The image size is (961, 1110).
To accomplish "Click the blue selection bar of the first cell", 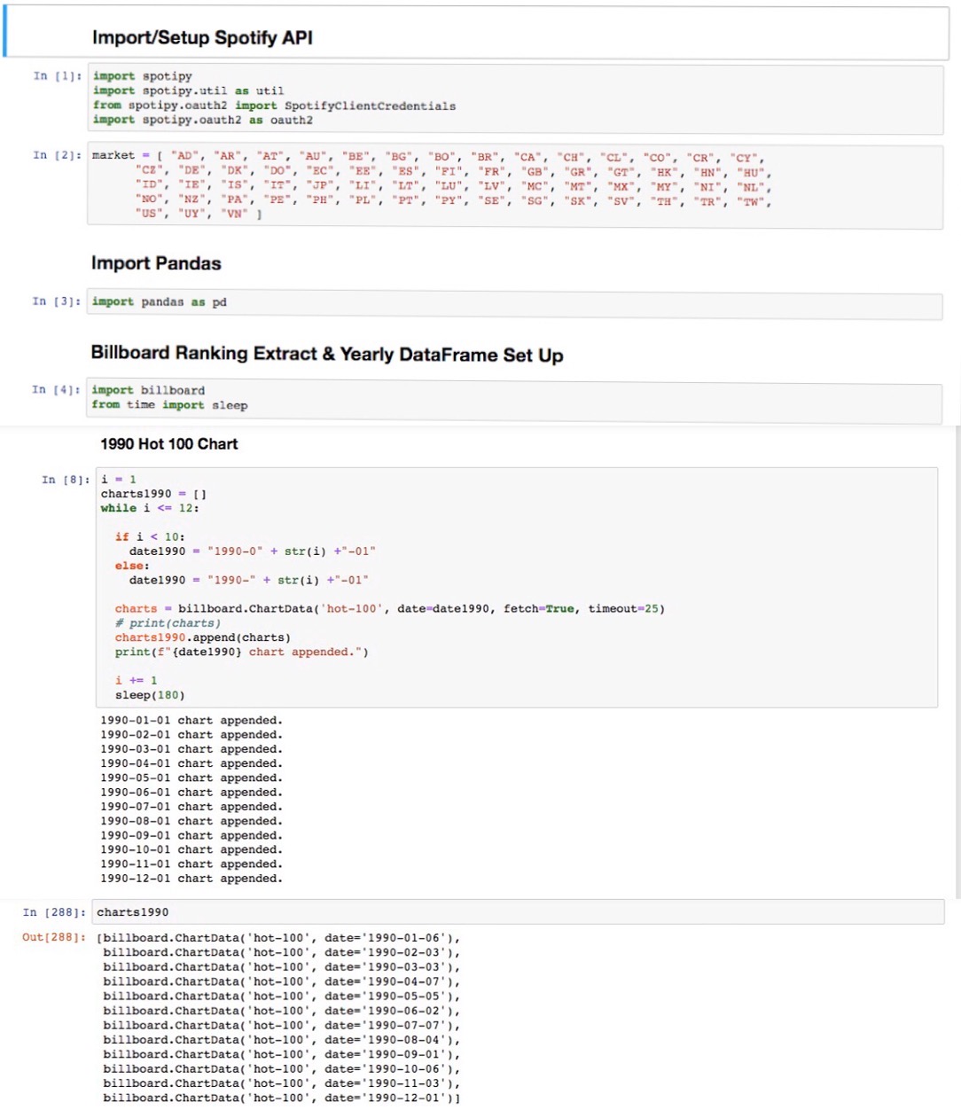I will (4, 34).
